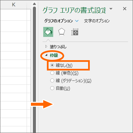This screenshot has height=133, width=133.
Task: Select the 線なし(N) radio button
Action: (52, 65)
